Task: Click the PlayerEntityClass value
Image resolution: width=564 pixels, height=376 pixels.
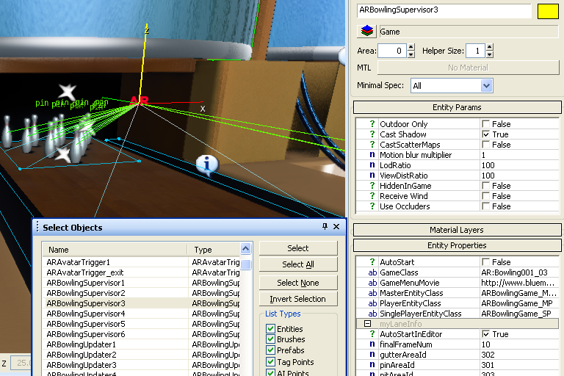Action: point(519,303)
